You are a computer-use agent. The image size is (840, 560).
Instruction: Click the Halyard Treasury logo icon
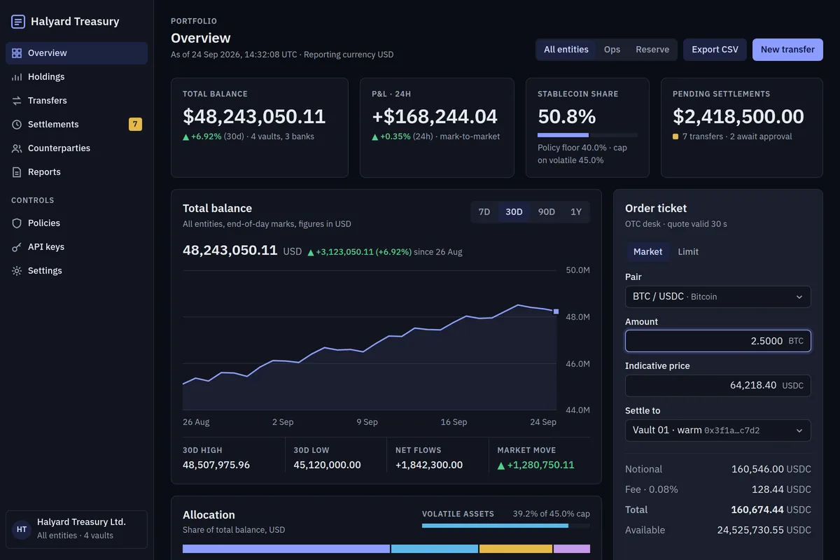point(18,22)
